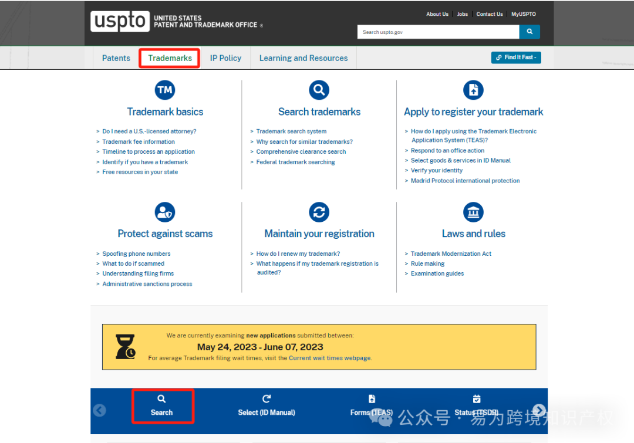Open Search in the blue quick-links bar

click(x=162, y=406)
